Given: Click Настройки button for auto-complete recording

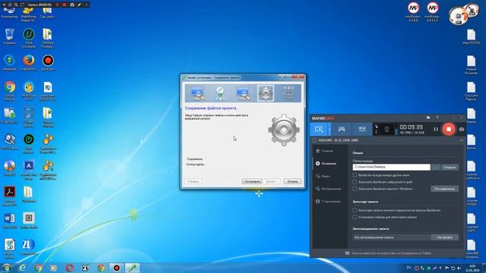Looking at the screenshot, I should (444, 237).
